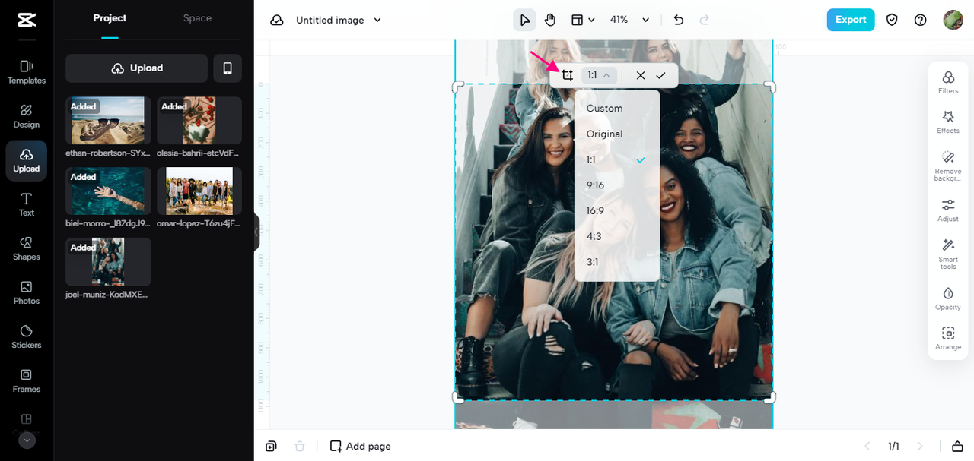974x461 pixels.
Task: Duplicate the page with the copy icon
Action: 271,447
